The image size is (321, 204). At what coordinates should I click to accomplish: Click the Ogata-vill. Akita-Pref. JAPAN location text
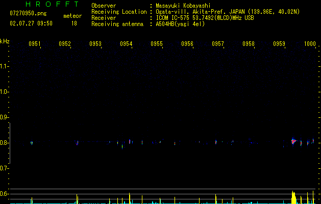pos(228,12)
